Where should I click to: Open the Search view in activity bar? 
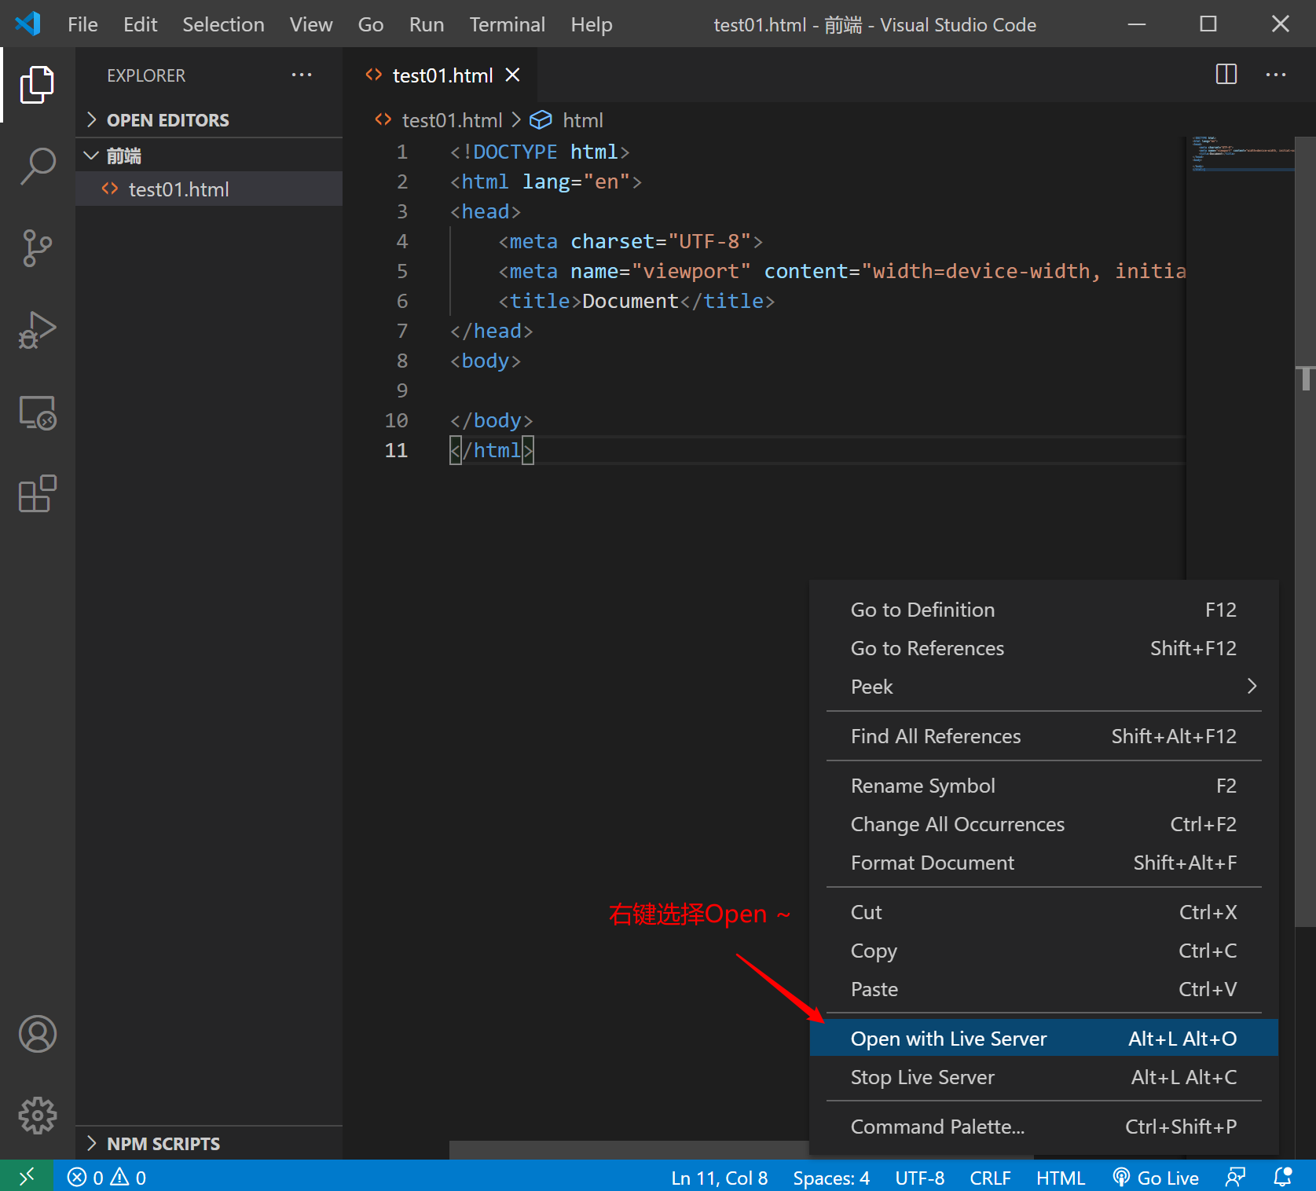point(37,166)
